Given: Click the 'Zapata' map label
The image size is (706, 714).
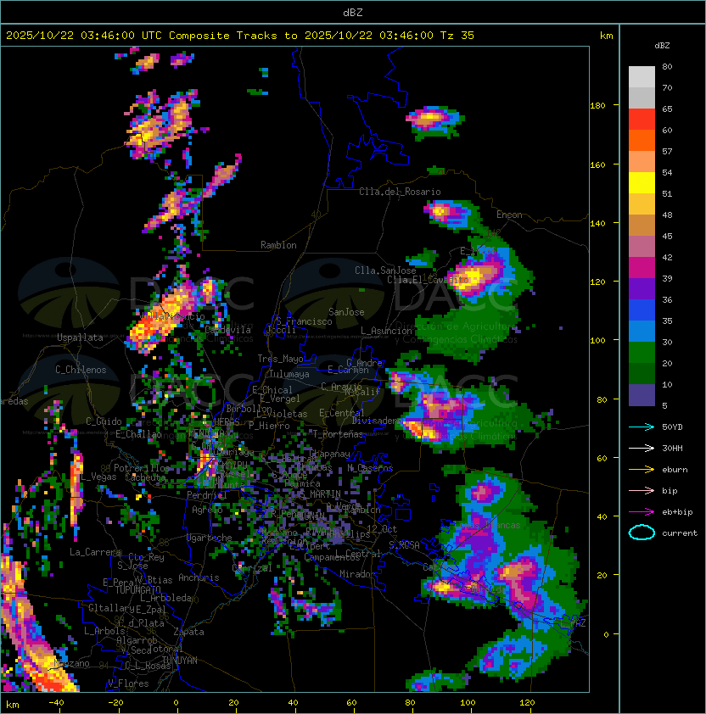Looking at the screenshot, I should 188,632.
